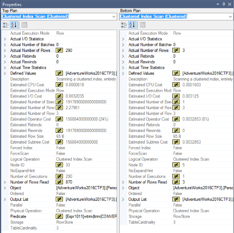234x233 pixels.
Task: Toggle auto-hide pin of Properties panel
Action: pyautogui.click(x=224, y=4)
